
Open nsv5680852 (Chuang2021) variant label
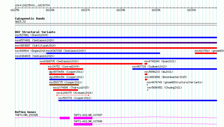click(x=165, y=87)
